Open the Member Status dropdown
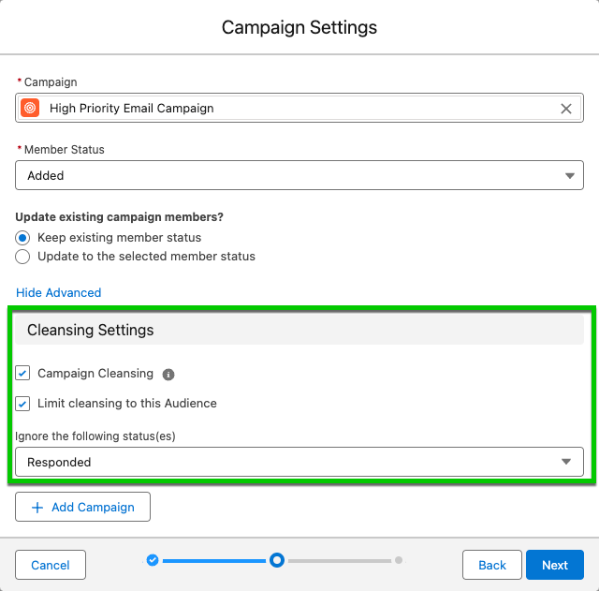Screen dimensions: 599x591 click(x=299, y=175)
